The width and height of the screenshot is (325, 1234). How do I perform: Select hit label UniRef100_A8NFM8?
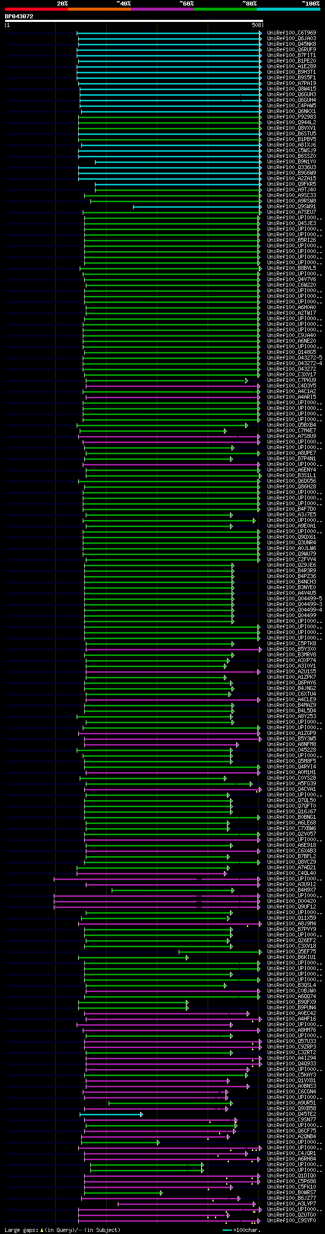[291, 745]
